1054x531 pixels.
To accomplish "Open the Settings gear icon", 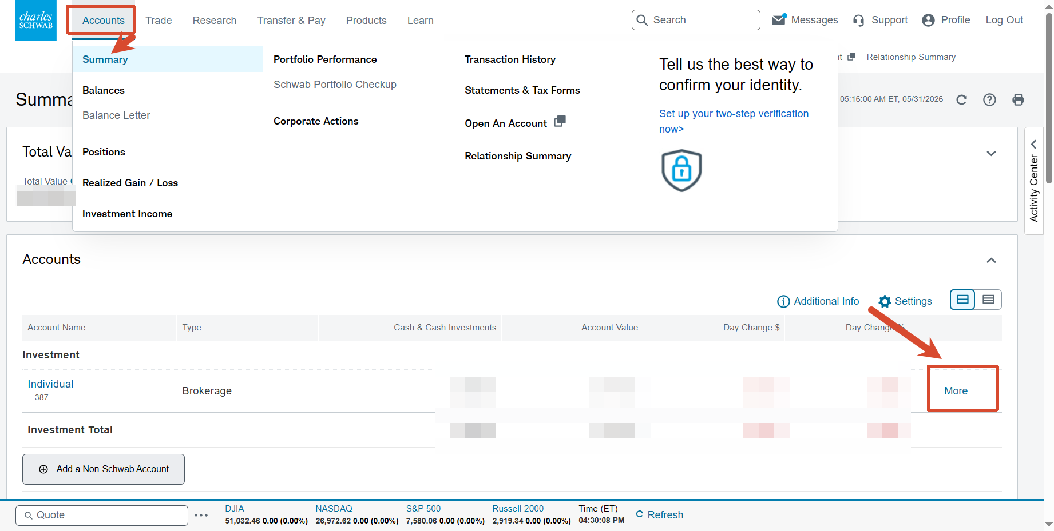I will pos(885,301).
